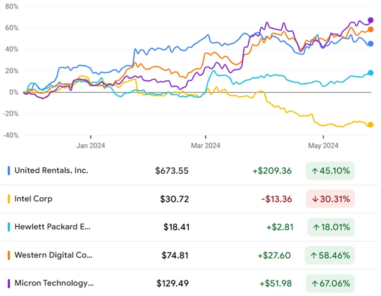Click the 58.46% gain badge for Western Digital
Viewport: 381px width, 296px height.
[x=330, y=255]
